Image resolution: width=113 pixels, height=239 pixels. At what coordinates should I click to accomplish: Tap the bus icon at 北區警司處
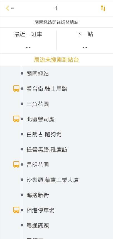click(16, 119)
